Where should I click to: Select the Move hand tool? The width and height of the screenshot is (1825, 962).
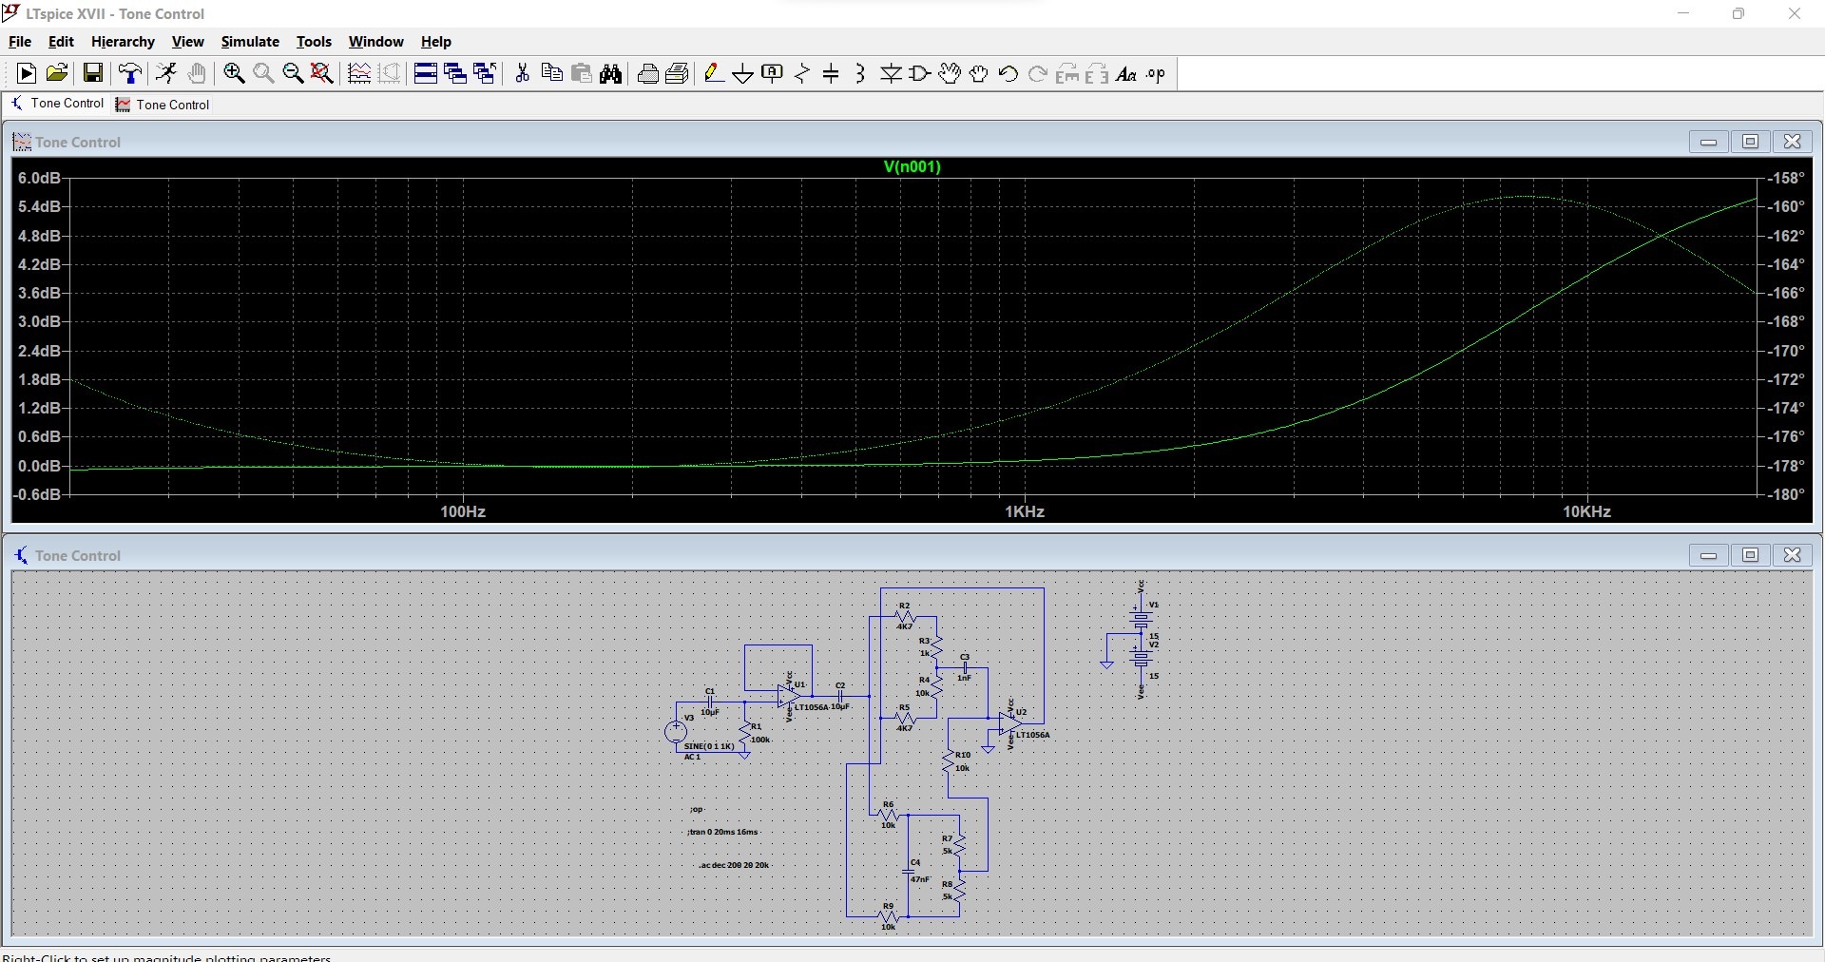point(950,73)
